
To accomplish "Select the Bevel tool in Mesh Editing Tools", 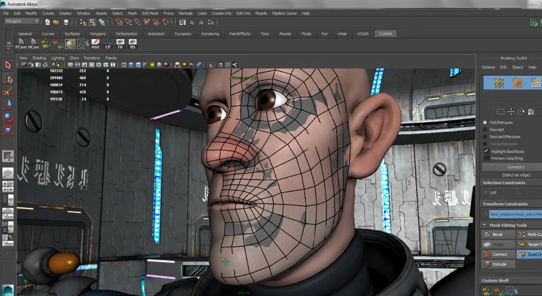I will pyautogui.click(x=497, y=234).
